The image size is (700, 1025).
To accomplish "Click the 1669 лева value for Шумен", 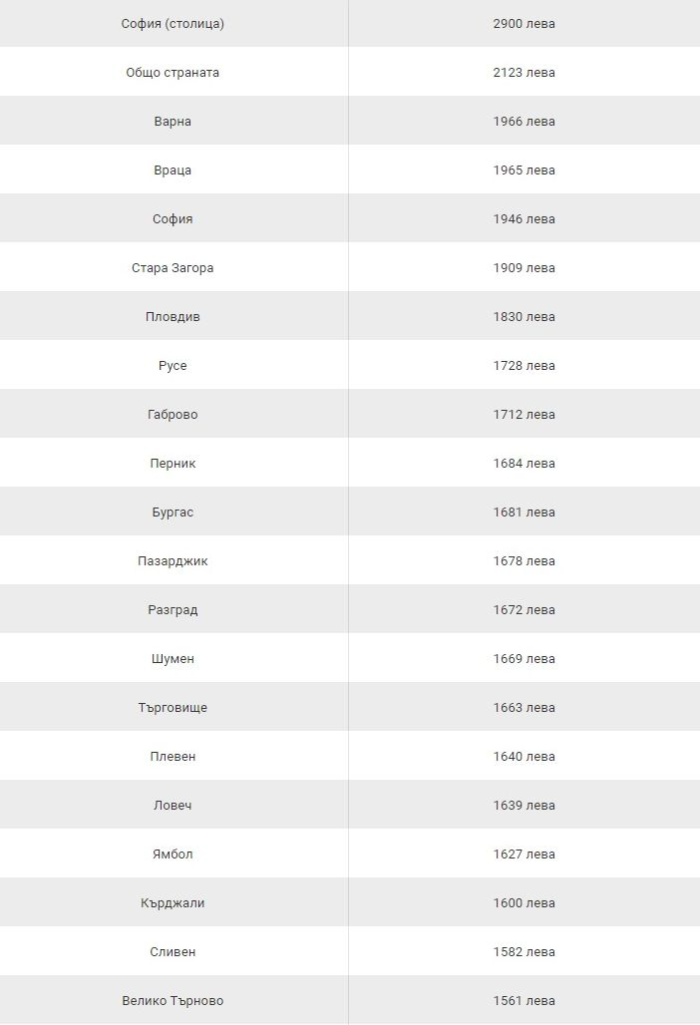I will (525, 659).
